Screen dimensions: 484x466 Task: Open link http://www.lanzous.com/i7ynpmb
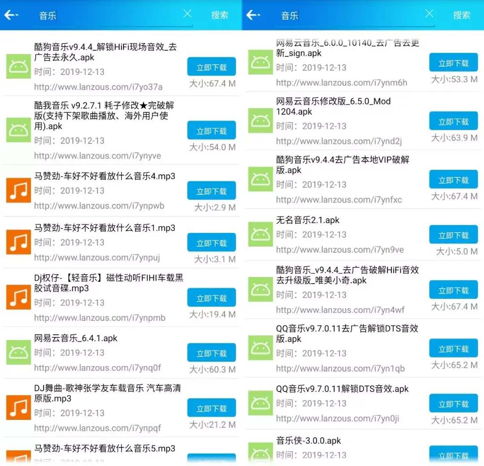pos(99,318)
